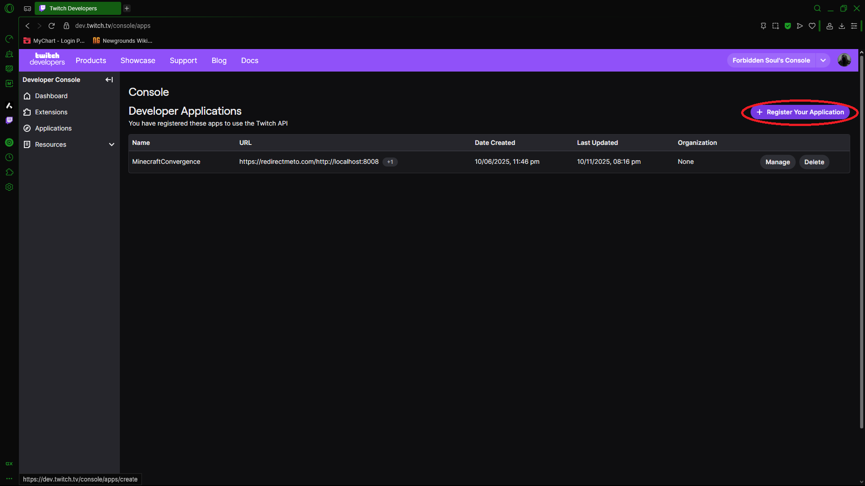865x486 pixels.
Task: Open Twitch panel in Opera sidebar
Action: [x=9, y=120]
